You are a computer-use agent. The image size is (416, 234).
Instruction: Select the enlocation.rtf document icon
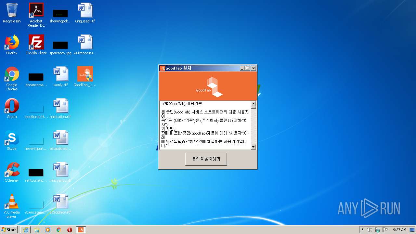60,109
